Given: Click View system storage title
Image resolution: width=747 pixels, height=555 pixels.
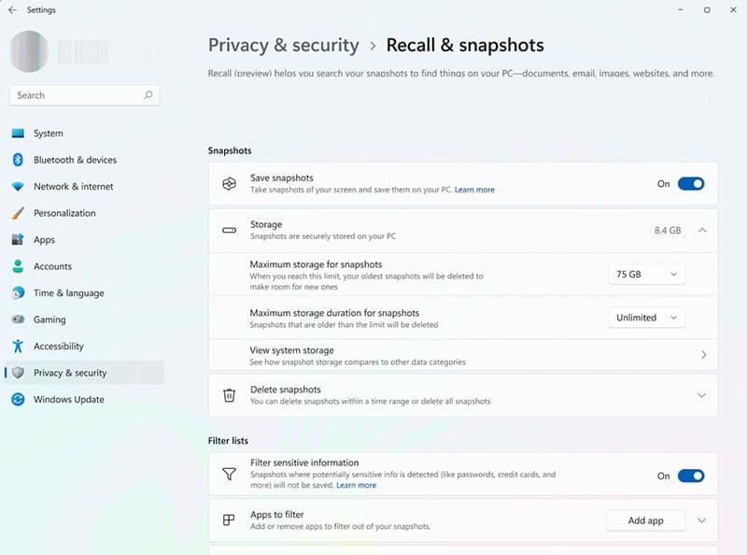Looking at the screenshot, I should pyautogui.click(x=291, y=350).
